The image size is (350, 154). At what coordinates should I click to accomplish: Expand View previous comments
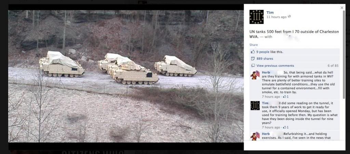(275, 66)
